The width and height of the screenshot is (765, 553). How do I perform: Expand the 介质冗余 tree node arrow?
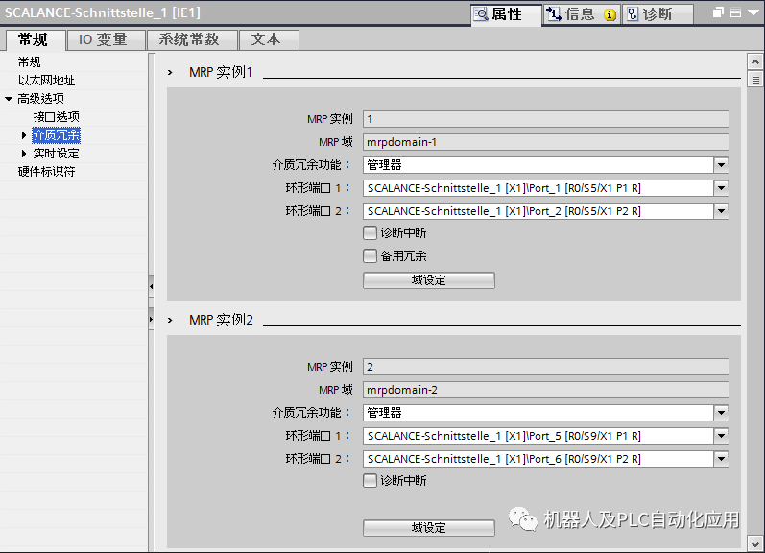click(x=23, y=135)
